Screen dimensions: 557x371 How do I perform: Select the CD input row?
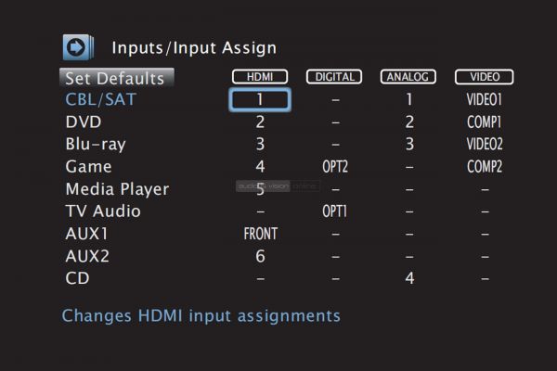point(77,277)
